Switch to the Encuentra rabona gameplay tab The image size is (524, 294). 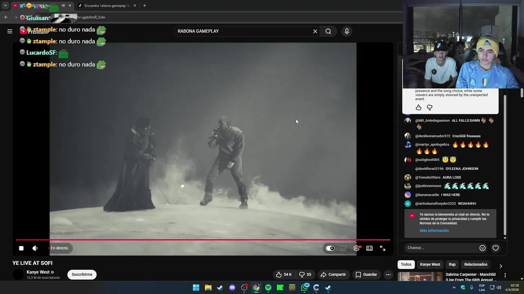pyautogui.click(x=107, y=6)
